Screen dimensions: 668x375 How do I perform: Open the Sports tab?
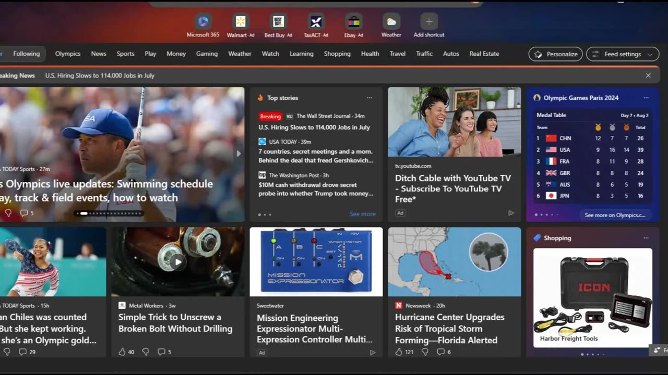point(125,54)
